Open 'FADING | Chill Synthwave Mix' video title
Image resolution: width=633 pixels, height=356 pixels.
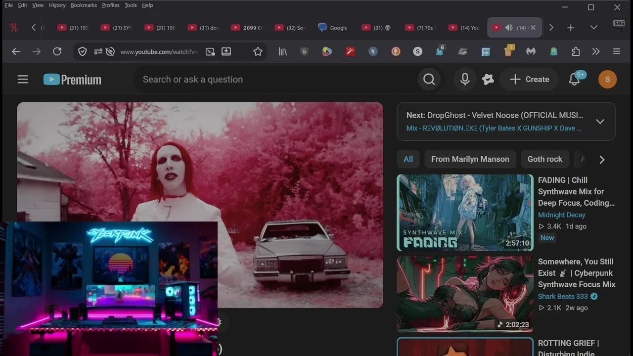tap(577, 191)
